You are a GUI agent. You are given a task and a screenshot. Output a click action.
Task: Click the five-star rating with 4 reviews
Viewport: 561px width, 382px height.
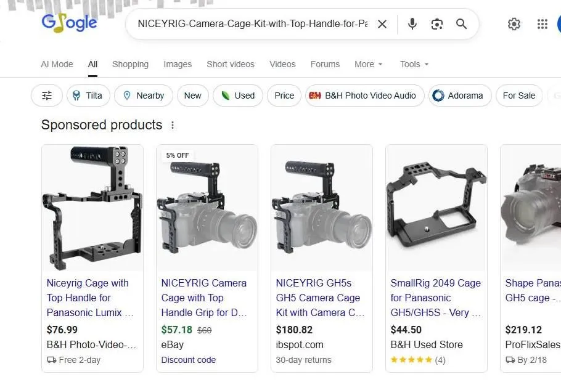click(x=418, y=360)
